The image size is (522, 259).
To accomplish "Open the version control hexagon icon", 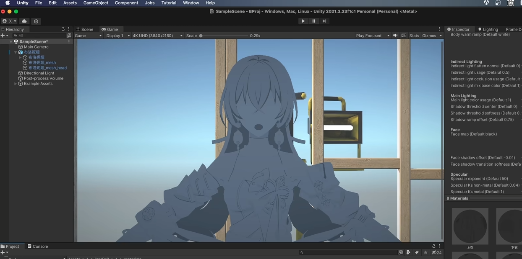I will coord(36,21).
